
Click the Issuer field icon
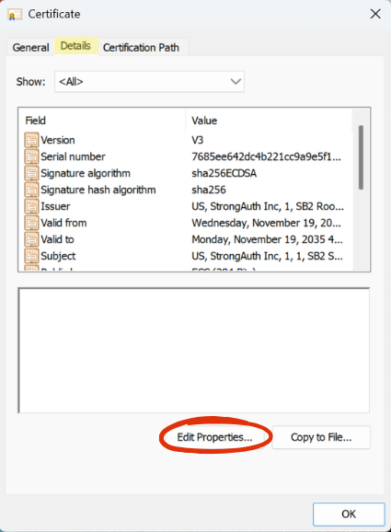click(31, 206)
